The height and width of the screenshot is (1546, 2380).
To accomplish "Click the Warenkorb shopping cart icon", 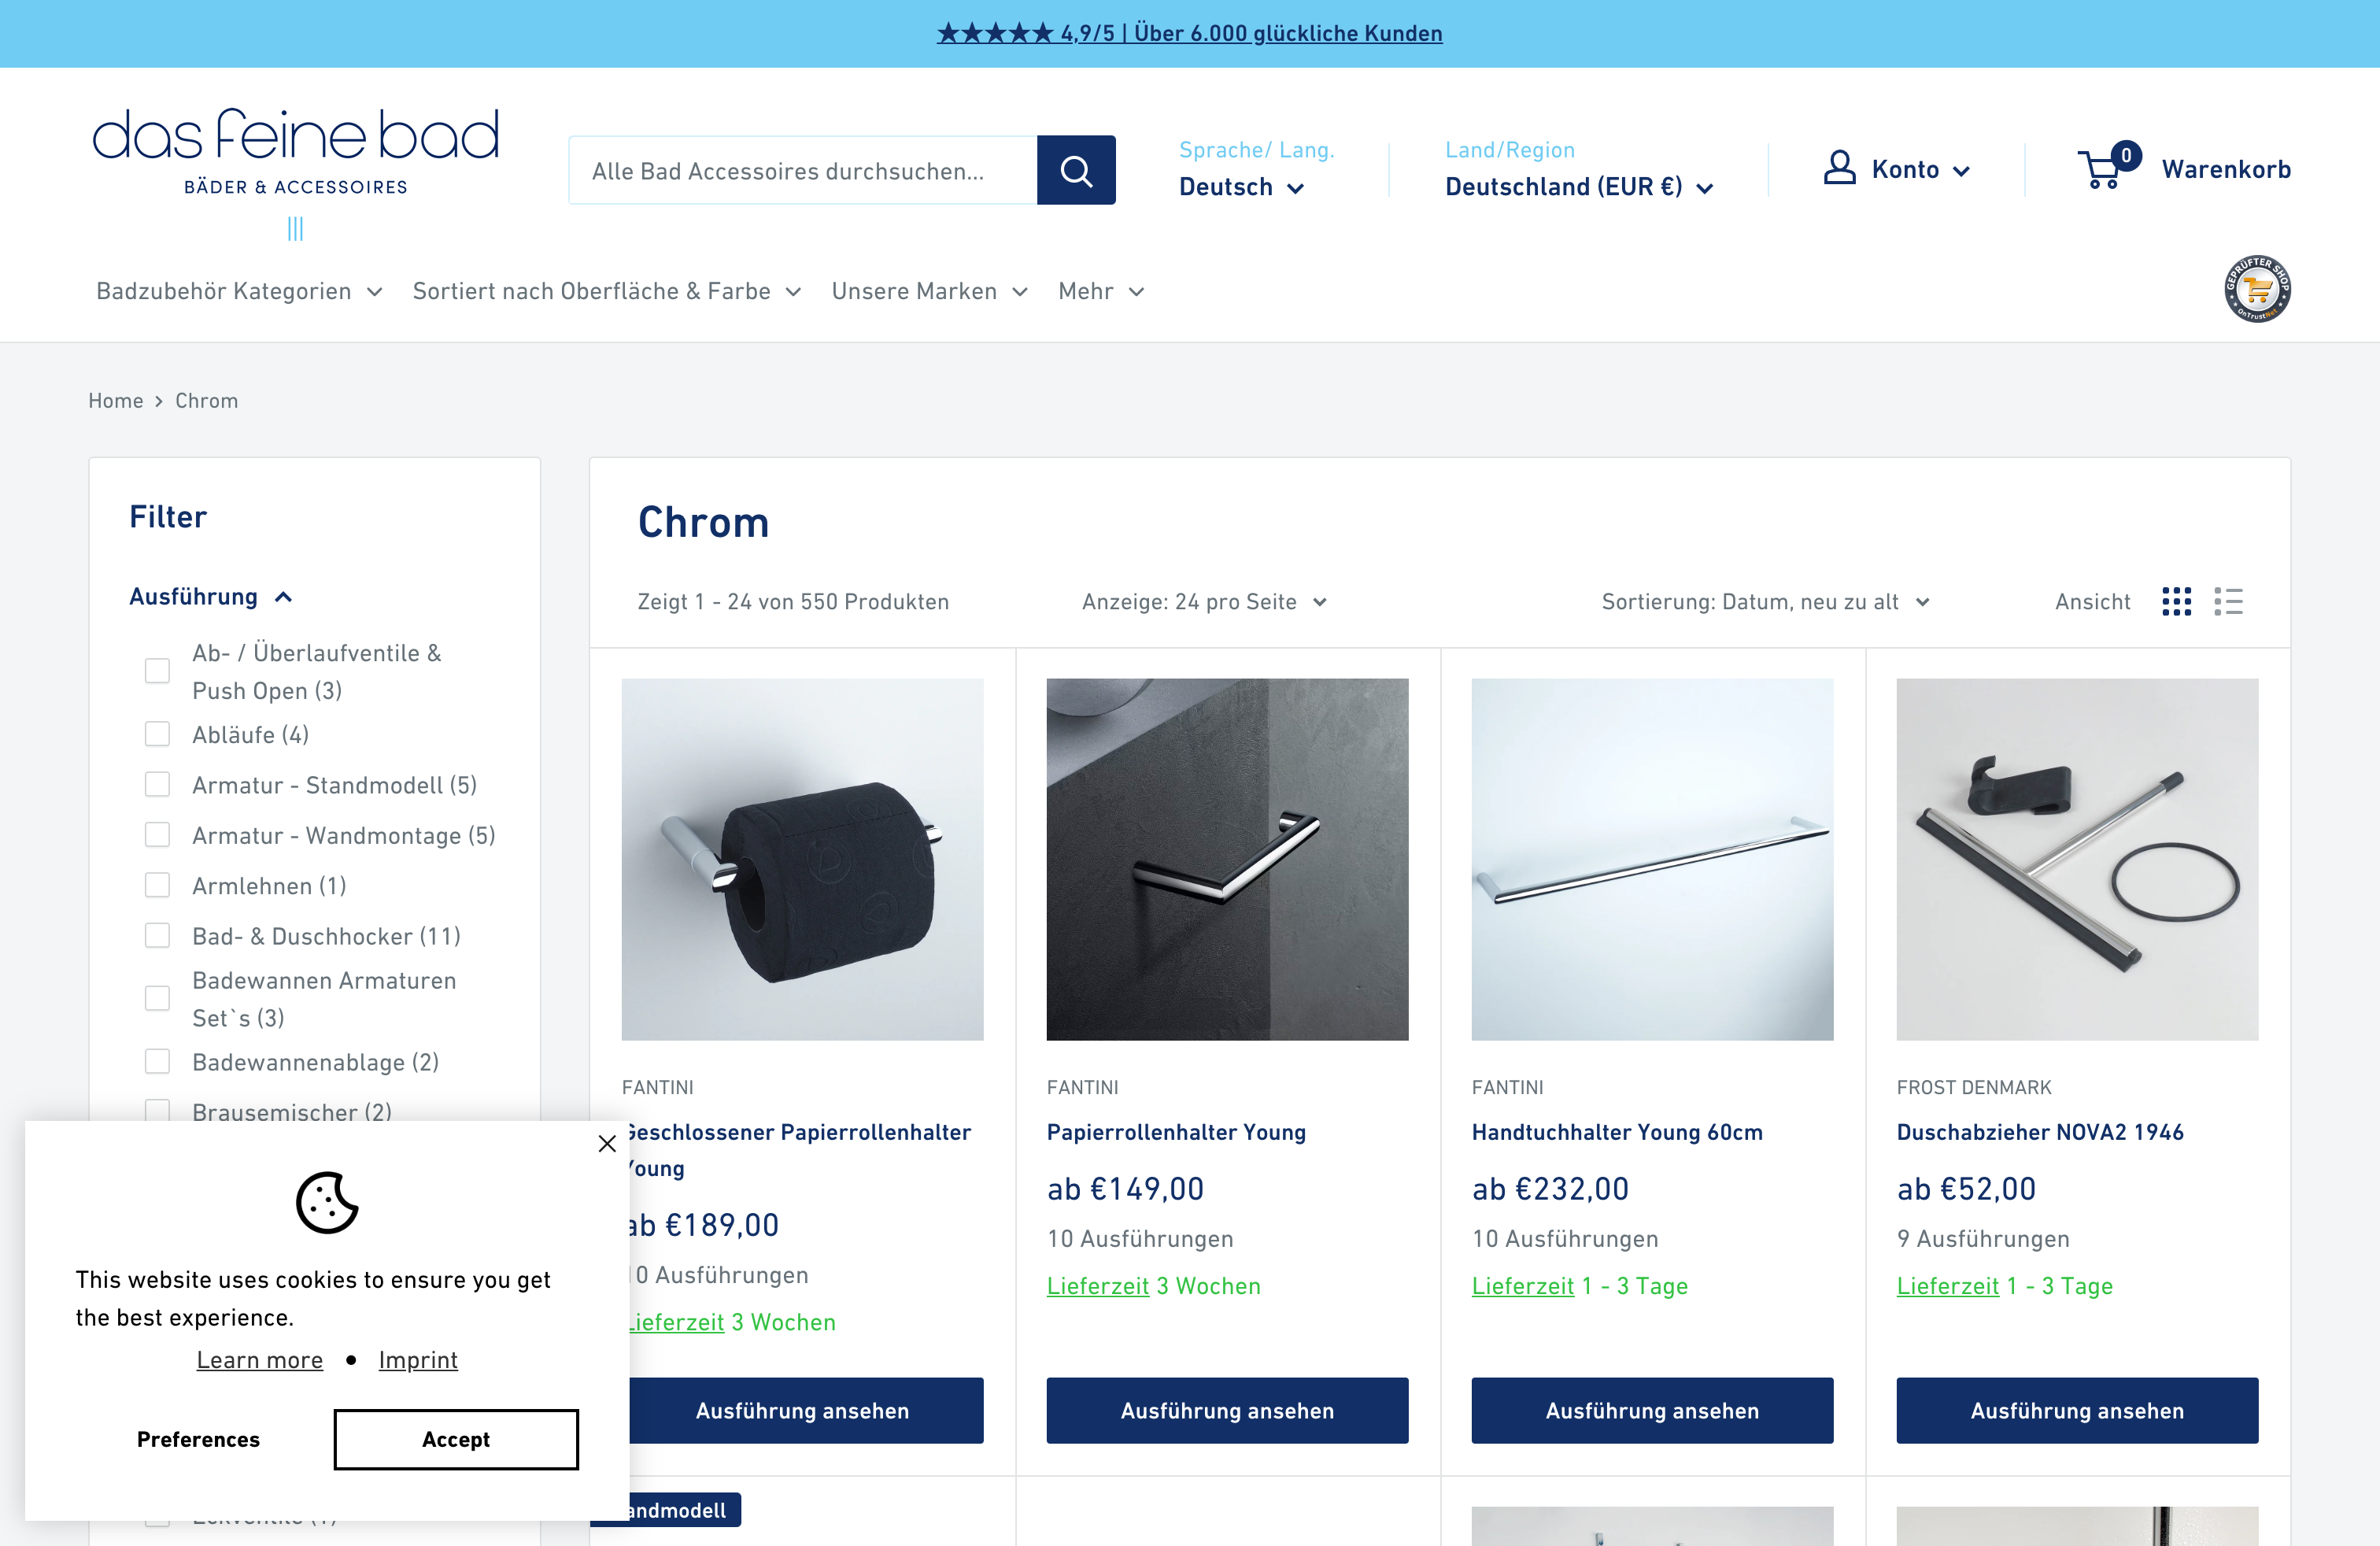I will (x=2101, y=169).
